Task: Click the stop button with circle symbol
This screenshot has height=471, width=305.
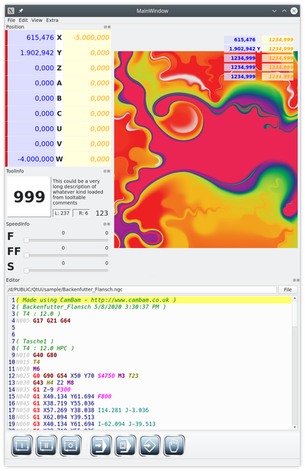Action: (71, 446)
